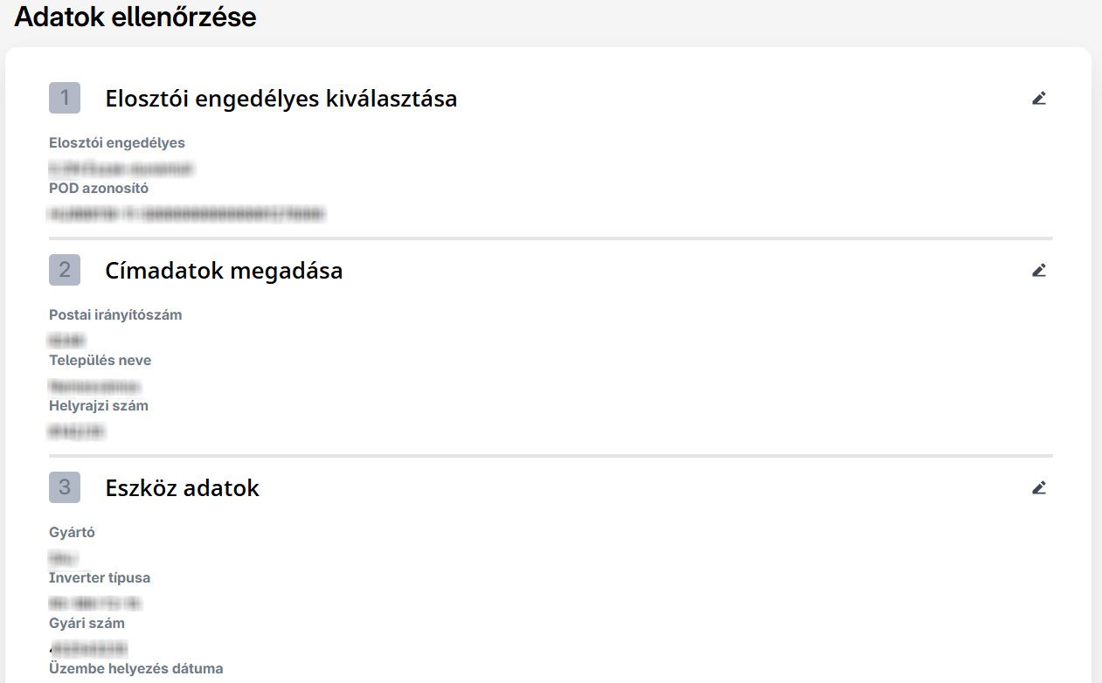Screen dimensions: 1102x683
Task: Click the Gyári szám label
Action: click(x=87, y=623)
